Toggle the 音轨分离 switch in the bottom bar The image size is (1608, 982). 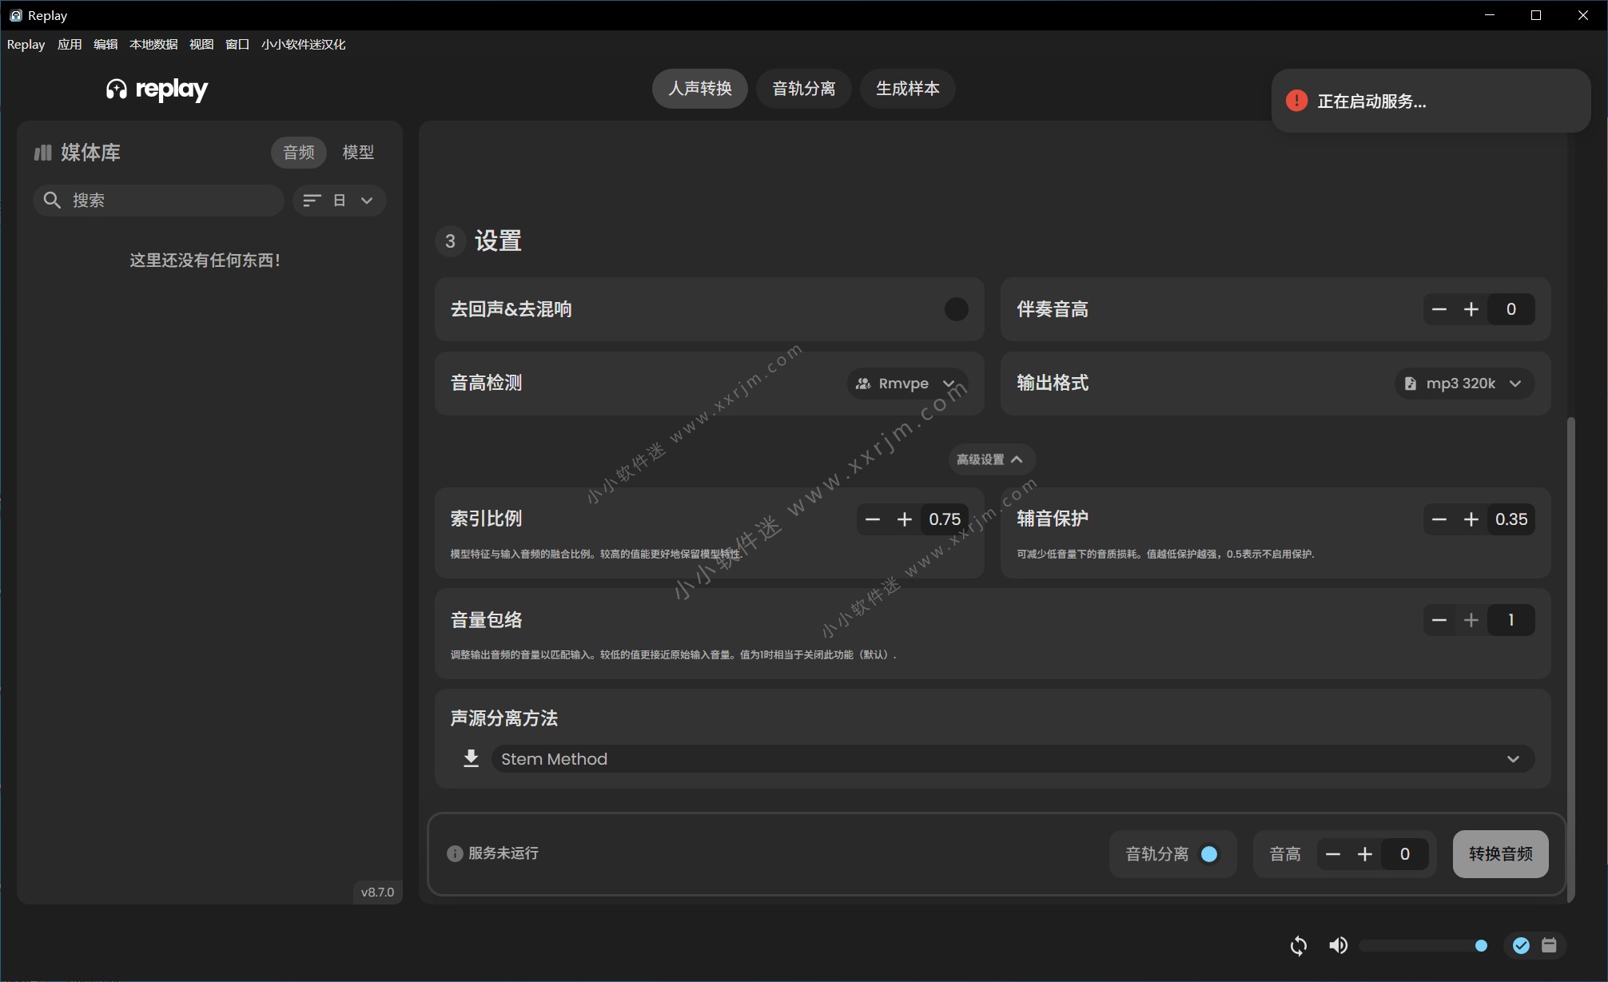click(x=1208, y=854)
